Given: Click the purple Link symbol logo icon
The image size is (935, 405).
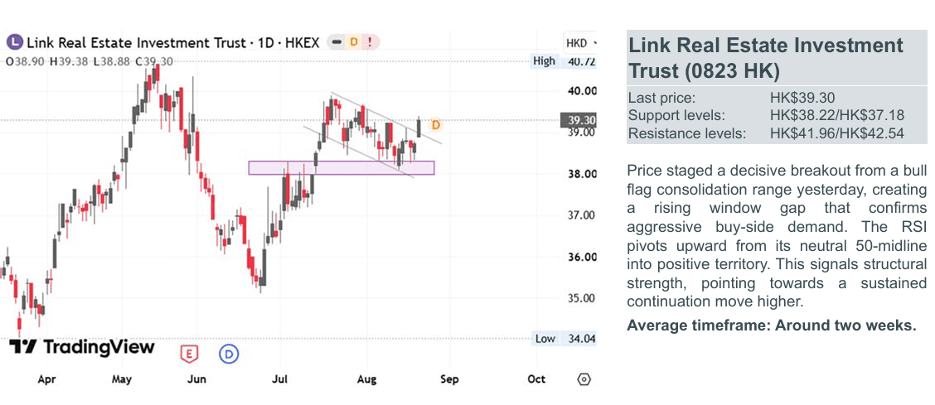Looking at the screenshot, I should pos(15,43).
